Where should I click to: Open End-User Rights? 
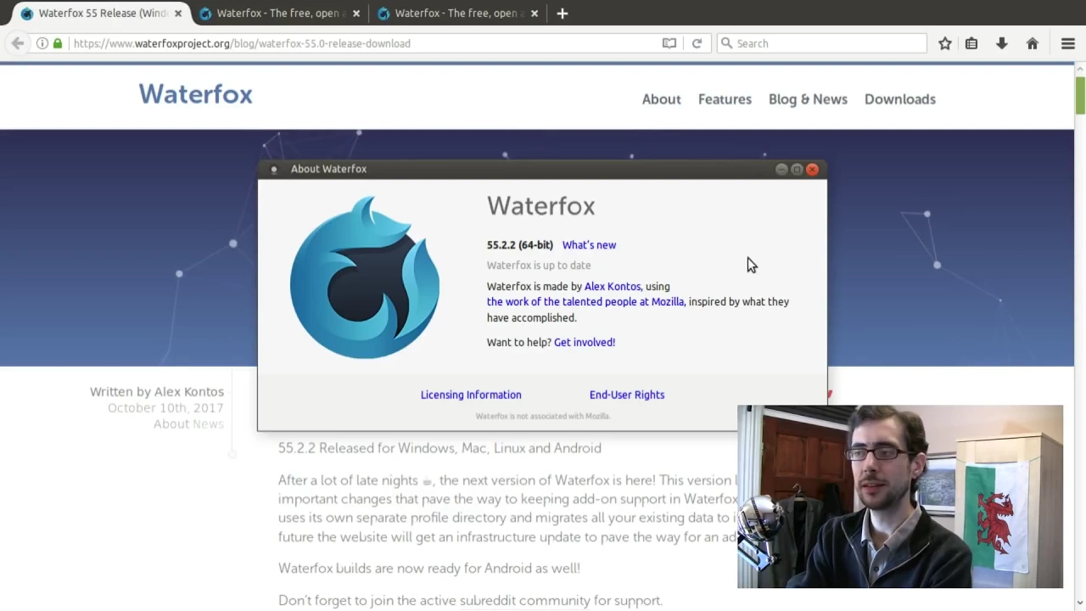tap(627, 395)
